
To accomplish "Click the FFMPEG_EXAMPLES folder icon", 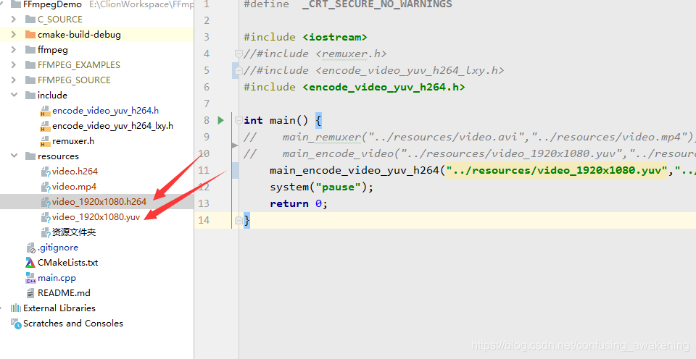I will click(x=30, y=64).
